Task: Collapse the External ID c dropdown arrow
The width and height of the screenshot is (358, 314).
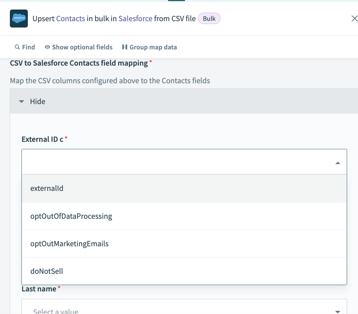Action: pyautogui.click(x=338, y=163)
